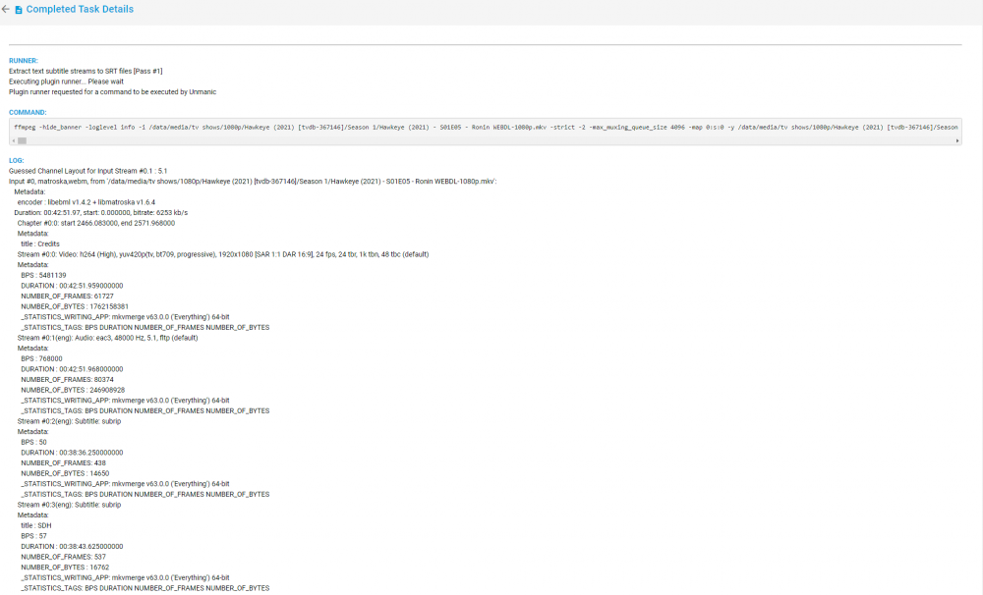Image resolution: width=983 pixels, height=595 pixels.
Task: Click the Completed Task Details title
Action: coord(80,10)
